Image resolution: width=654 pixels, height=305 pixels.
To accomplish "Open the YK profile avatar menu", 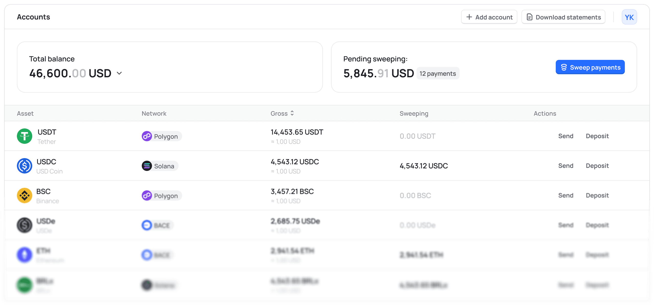I will (629, 17).
